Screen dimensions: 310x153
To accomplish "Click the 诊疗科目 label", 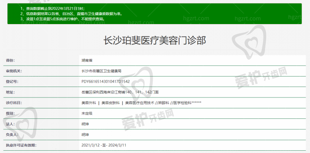I will click(x=14, y=103).
